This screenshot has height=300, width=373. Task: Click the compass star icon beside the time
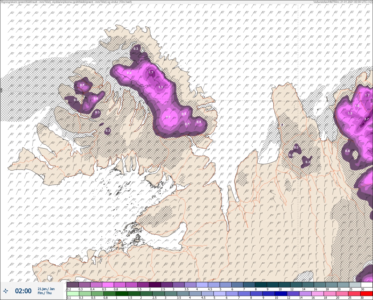click(6, 291)
